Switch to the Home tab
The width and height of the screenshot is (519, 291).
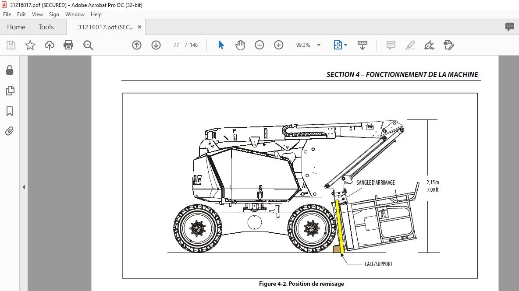(16, 27)
